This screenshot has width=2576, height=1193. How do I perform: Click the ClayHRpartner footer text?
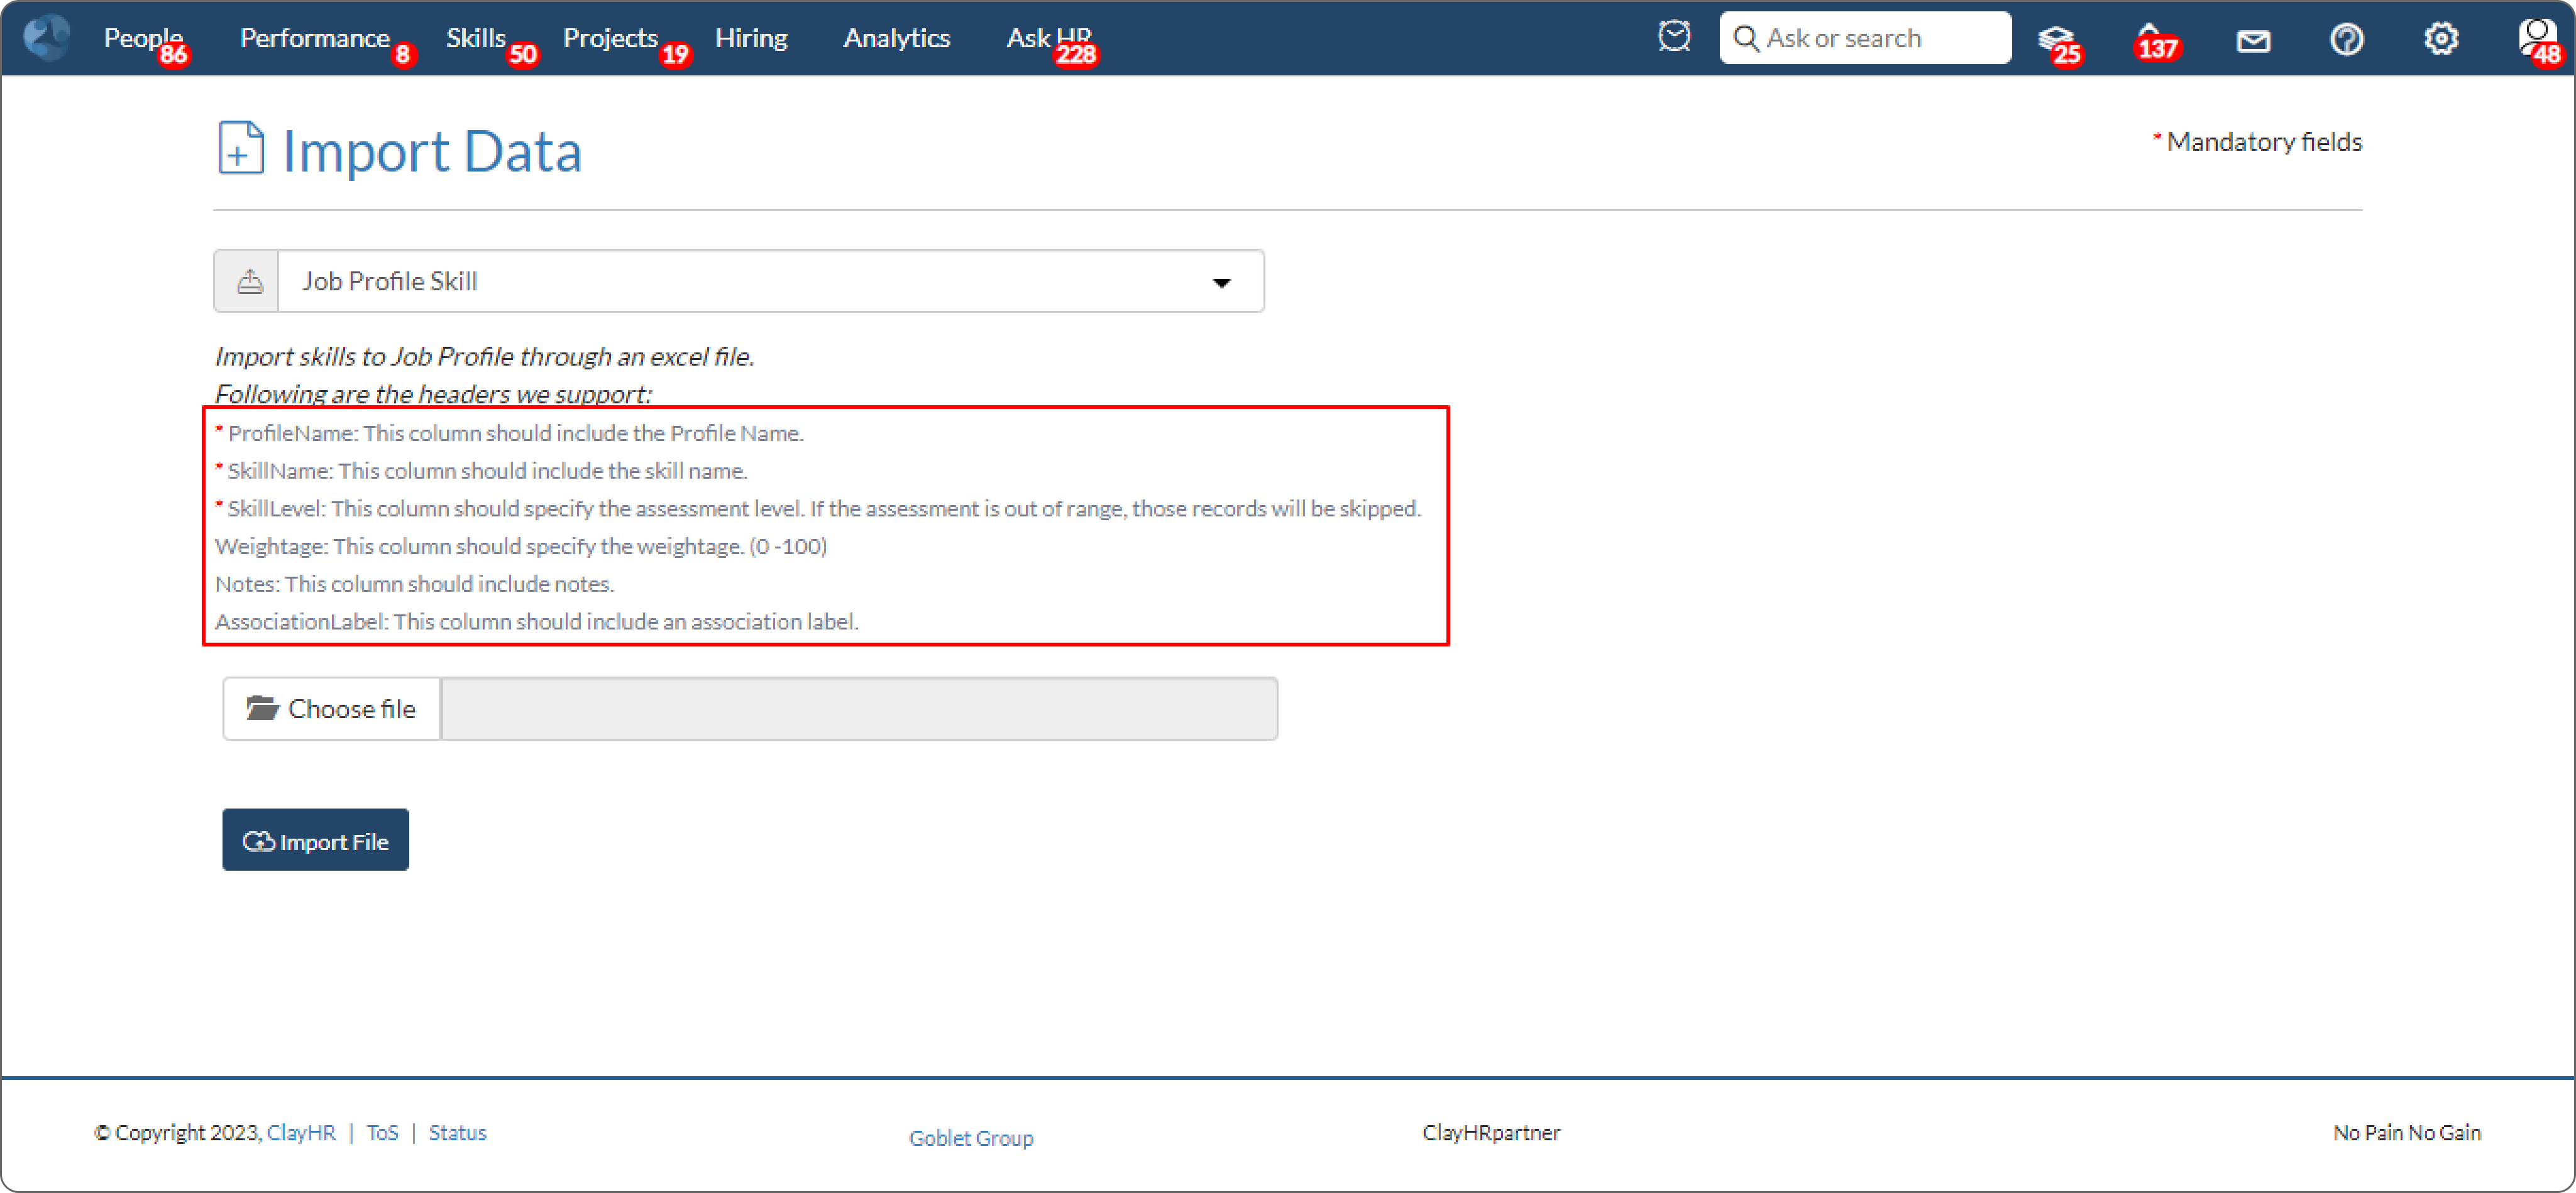pos(1491,1132)
